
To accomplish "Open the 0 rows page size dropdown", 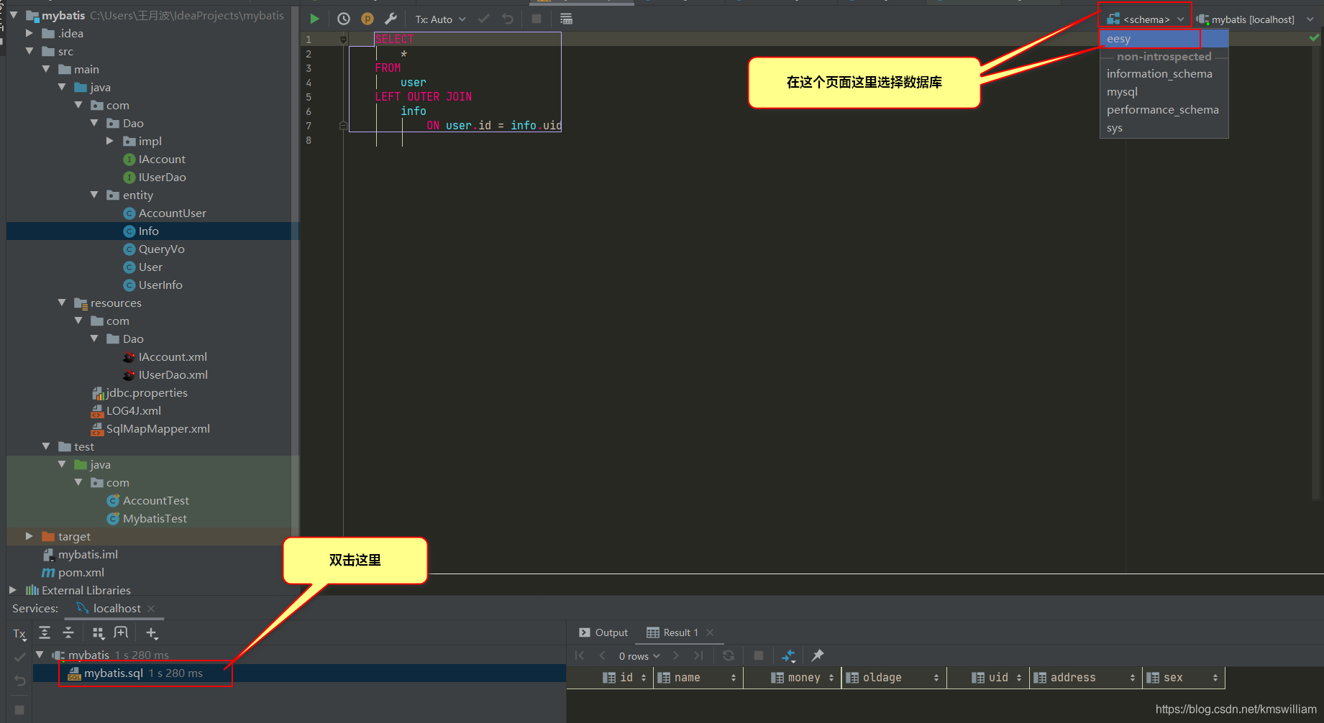I will pyautogui.click(x=639, y=656).
